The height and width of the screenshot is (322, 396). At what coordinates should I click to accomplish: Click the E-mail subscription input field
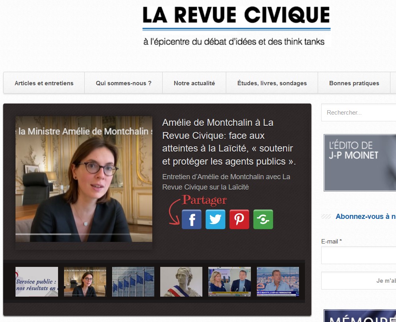click(x=359, y=255)
